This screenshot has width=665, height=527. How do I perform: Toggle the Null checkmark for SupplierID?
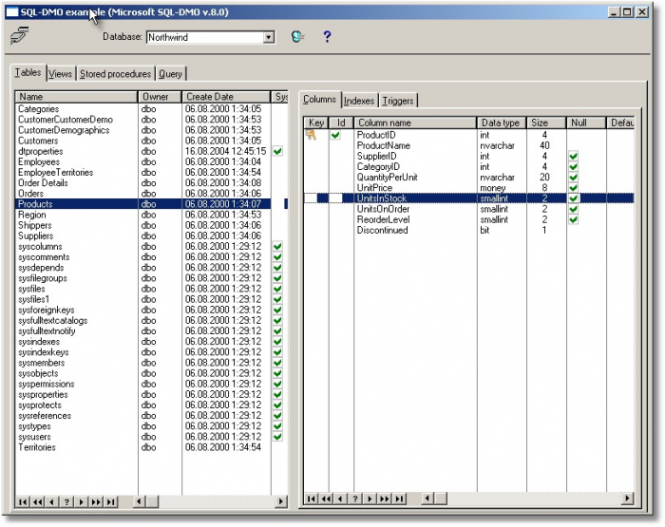[x=574, y=157]
